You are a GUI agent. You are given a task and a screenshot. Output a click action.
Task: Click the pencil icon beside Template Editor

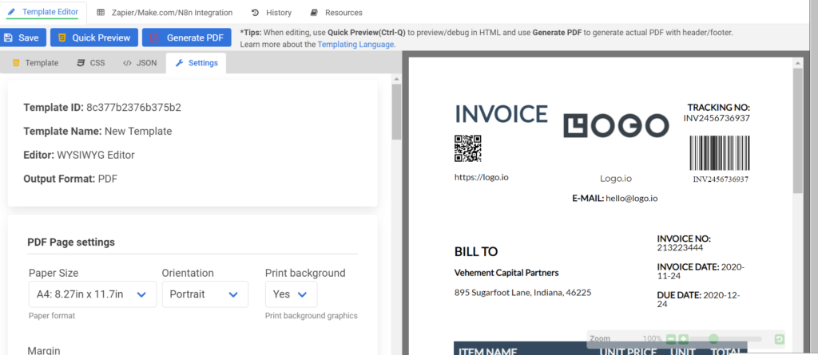tap(11, 11)
